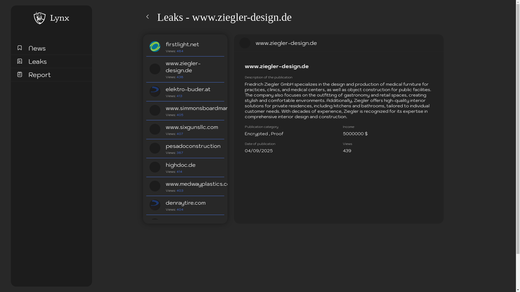Viewport: 520px width, 292px height.
Task: Select www.ziegler-design.de in the leak list
Action: (x=183, y=67)
